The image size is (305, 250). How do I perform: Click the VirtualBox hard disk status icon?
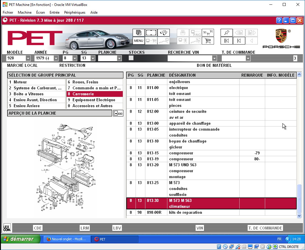pos(219,247)
